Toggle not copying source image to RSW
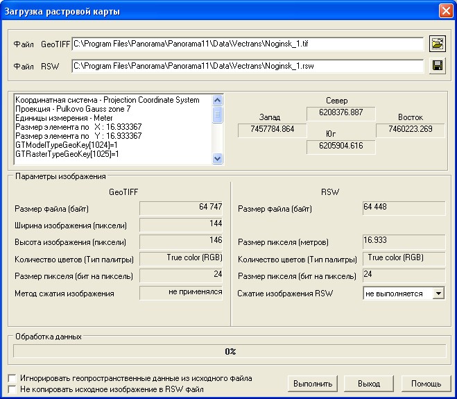Screen dimensions: 457x399 pyautogui.click(x=12, y=389)
